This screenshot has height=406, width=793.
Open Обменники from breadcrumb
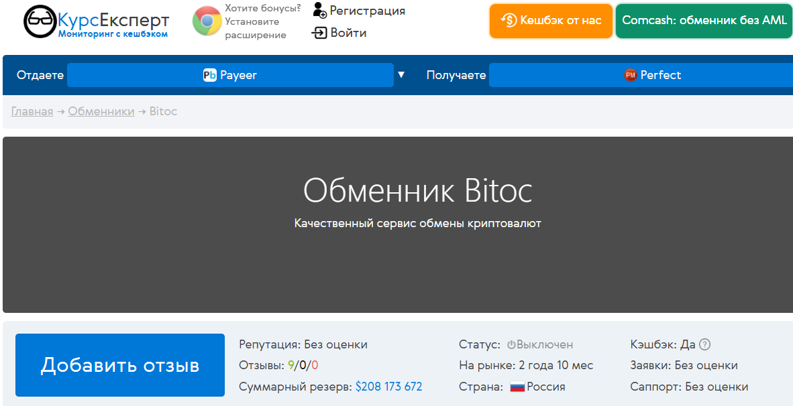click(101, 111)
